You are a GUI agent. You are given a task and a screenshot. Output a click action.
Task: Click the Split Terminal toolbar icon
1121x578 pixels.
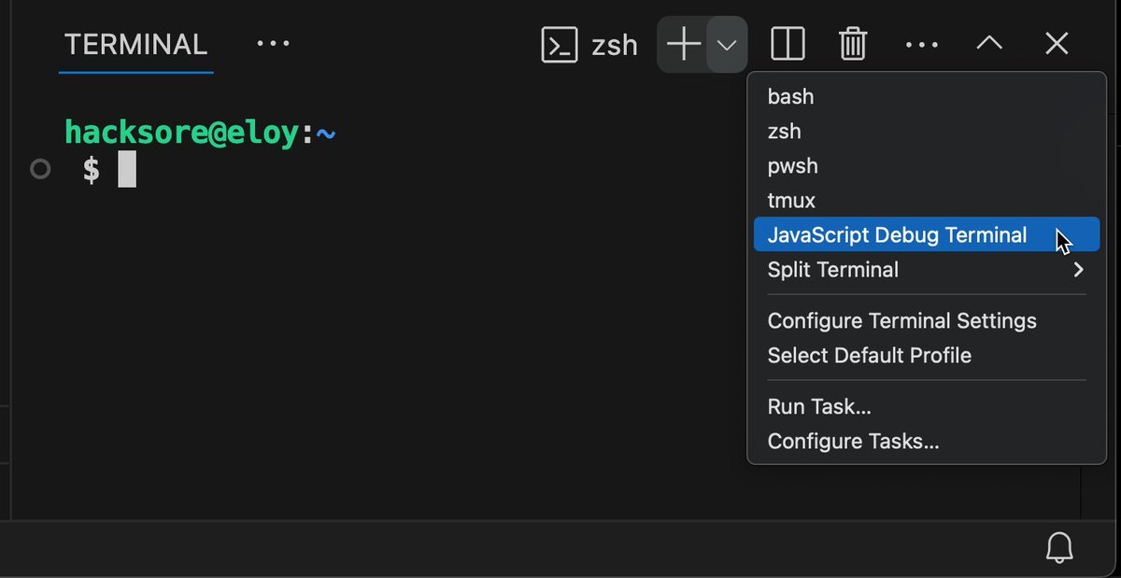[x=788, y=44]
